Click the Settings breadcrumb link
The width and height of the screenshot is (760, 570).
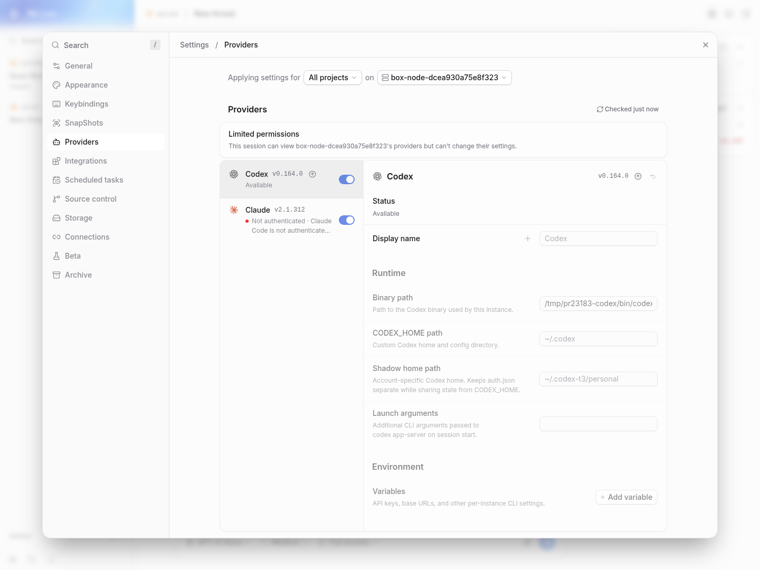[x=194, y=45]
